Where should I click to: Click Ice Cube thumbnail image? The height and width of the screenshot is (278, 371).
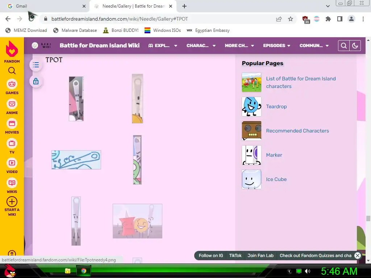(251, 179)
